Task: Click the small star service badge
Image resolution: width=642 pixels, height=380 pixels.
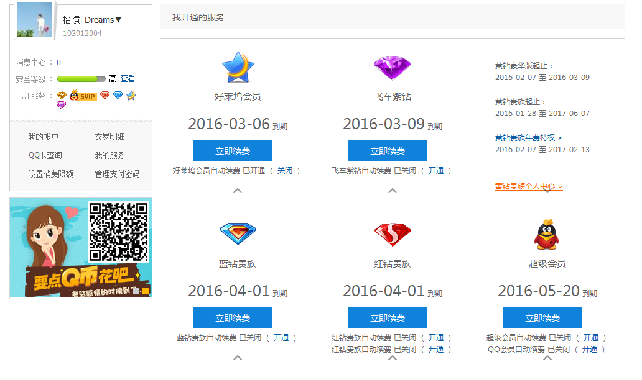Action: (x=131, y=96)
